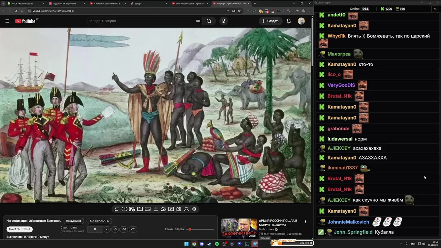The image size is (441, 248).
Task: Click the cinema-mode window icon in player toolbar
Action: (155, 209)
